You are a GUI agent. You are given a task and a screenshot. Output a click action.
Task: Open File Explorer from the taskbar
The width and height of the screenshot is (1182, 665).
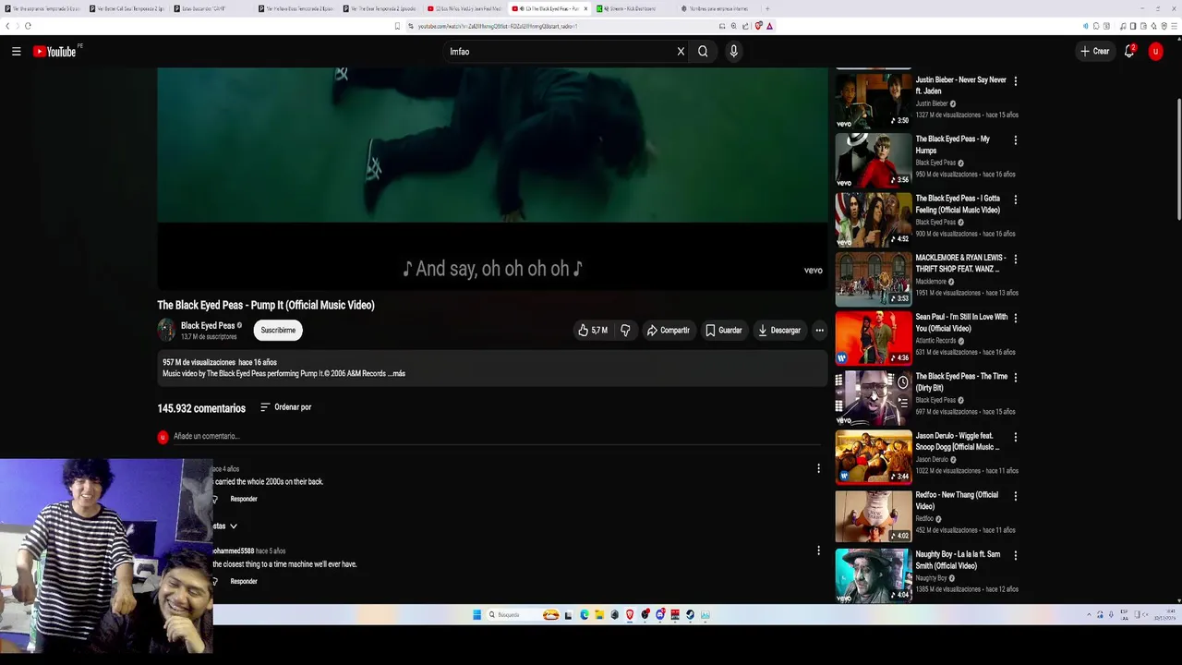coord(599,614)
